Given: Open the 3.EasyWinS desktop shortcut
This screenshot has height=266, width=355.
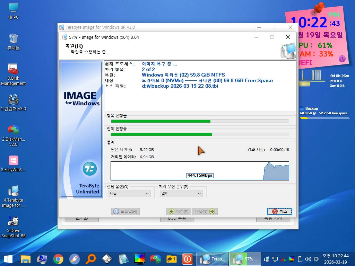Looking at the screenshot, I should point(14,164).
